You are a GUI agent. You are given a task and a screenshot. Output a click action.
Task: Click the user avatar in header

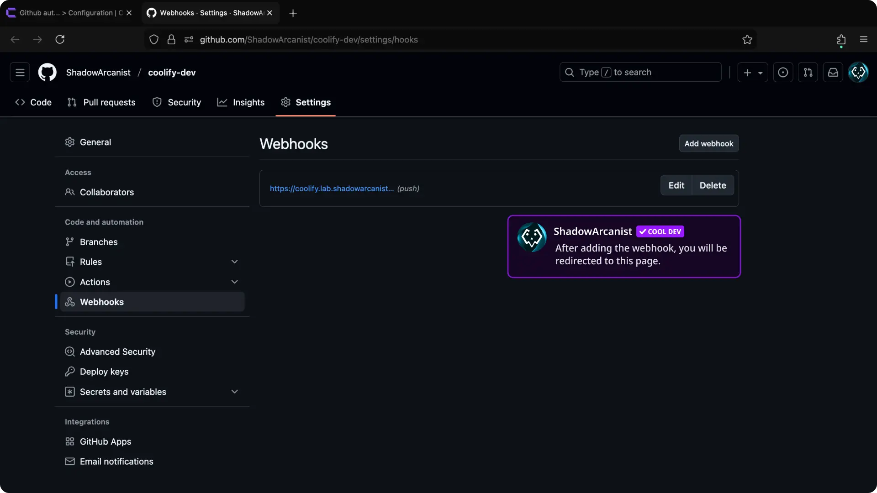858,72
